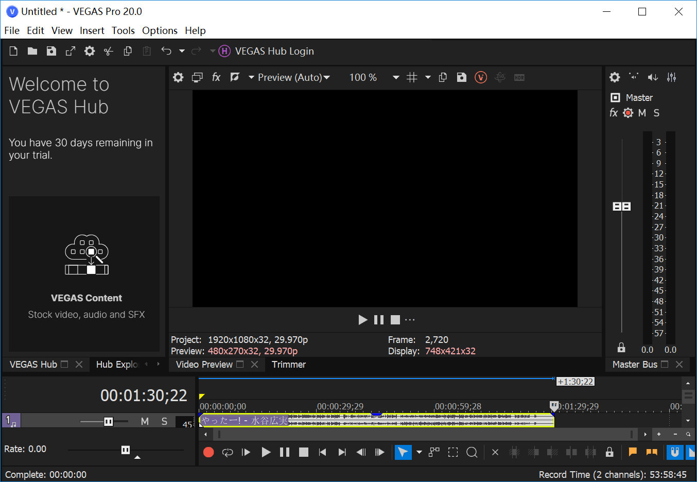Image resolution: width=697 pixels, height=482 pixels.
Task: Mute the Master bus with M
Action: pos(642,113)
